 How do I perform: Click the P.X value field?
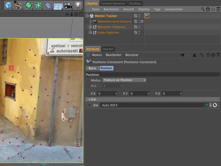click(x=106, y=94)
